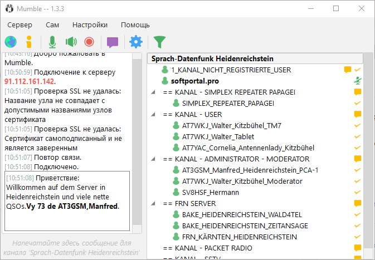Viewport: 375px width, 260px height.
Task: Select user BAKE_HEIDENREICHSTEIN_WALD4TEL
Action: tap(242, 214)
